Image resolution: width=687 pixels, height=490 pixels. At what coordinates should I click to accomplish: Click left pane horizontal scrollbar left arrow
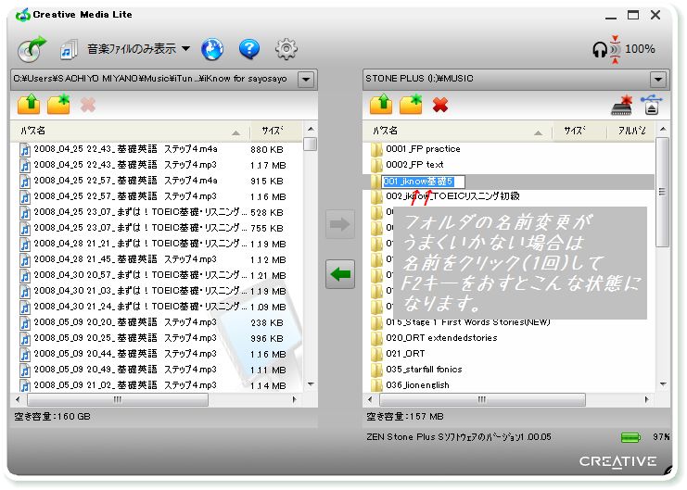(18, 399)
